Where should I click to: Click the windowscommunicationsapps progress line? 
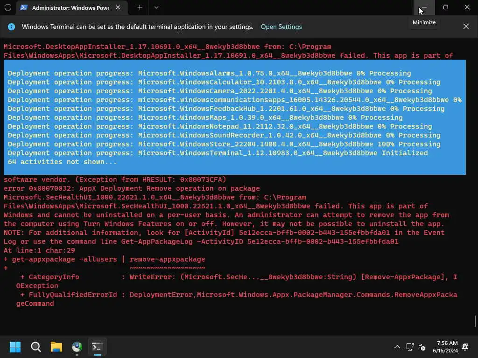(x=235, y=100)
